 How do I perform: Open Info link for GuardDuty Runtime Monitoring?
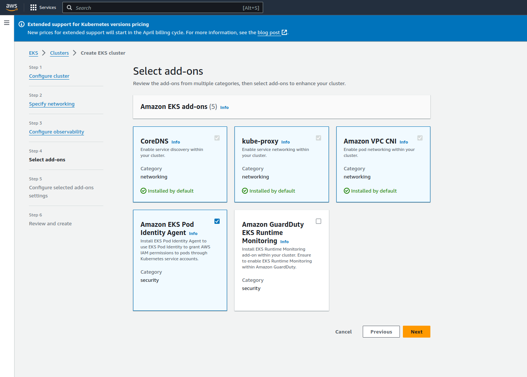point(284,242)
